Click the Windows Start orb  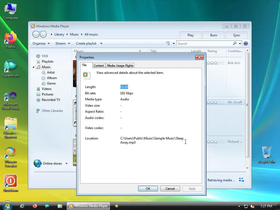(7, 206)
